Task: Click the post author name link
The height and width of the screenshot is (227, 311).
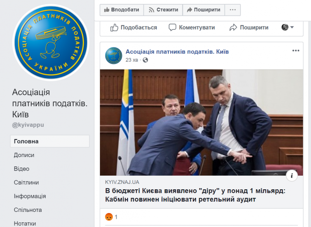Action: point(177,52)
